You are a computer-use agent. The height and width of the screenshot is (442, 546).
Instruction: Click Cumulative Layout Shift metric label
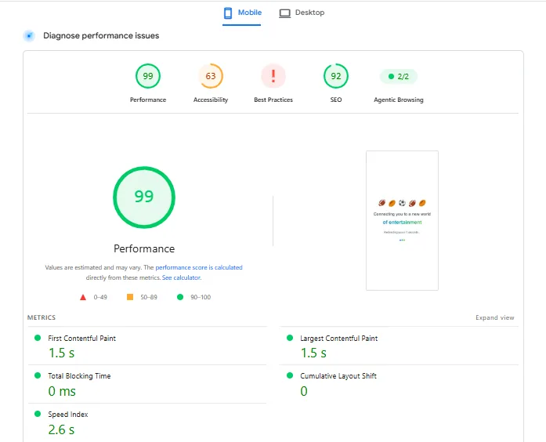(x=338, y=376)
